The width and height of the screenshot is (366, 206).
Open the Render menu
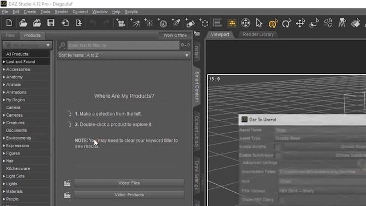[x=61, y=11]
